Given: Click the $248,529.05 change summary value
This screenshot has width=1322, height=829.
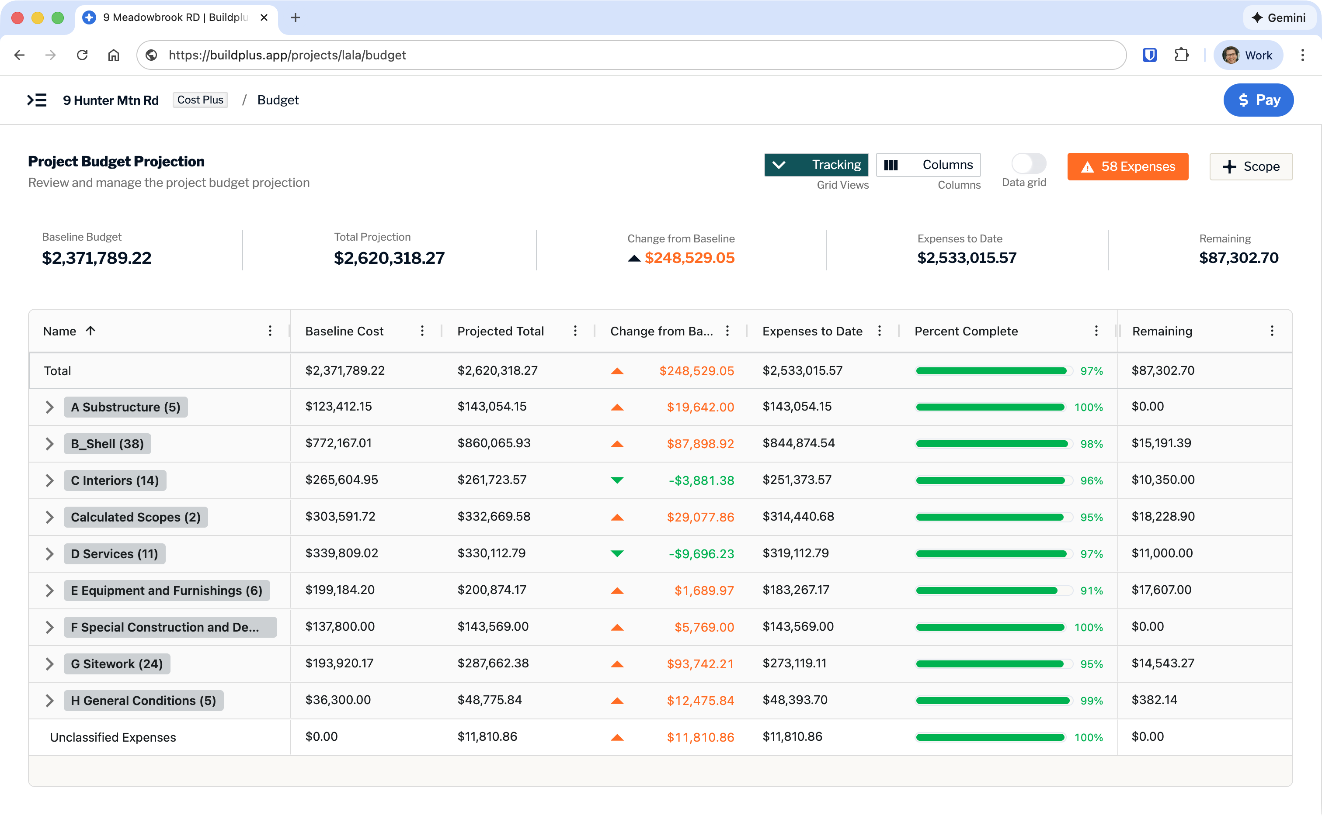Looking at the screenshot, I should click(x=689, y=258).
